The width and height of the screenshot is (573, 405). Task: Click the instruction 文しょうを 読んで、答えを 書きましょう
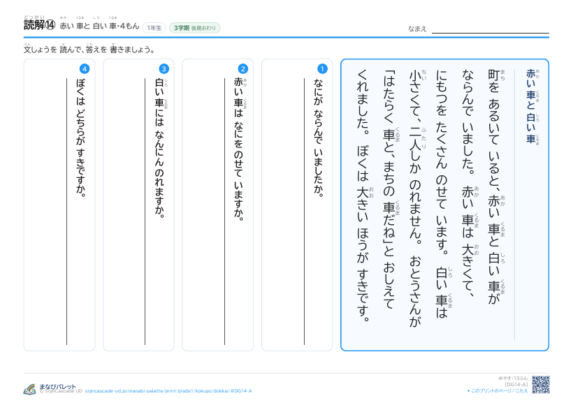click(89, 50)
